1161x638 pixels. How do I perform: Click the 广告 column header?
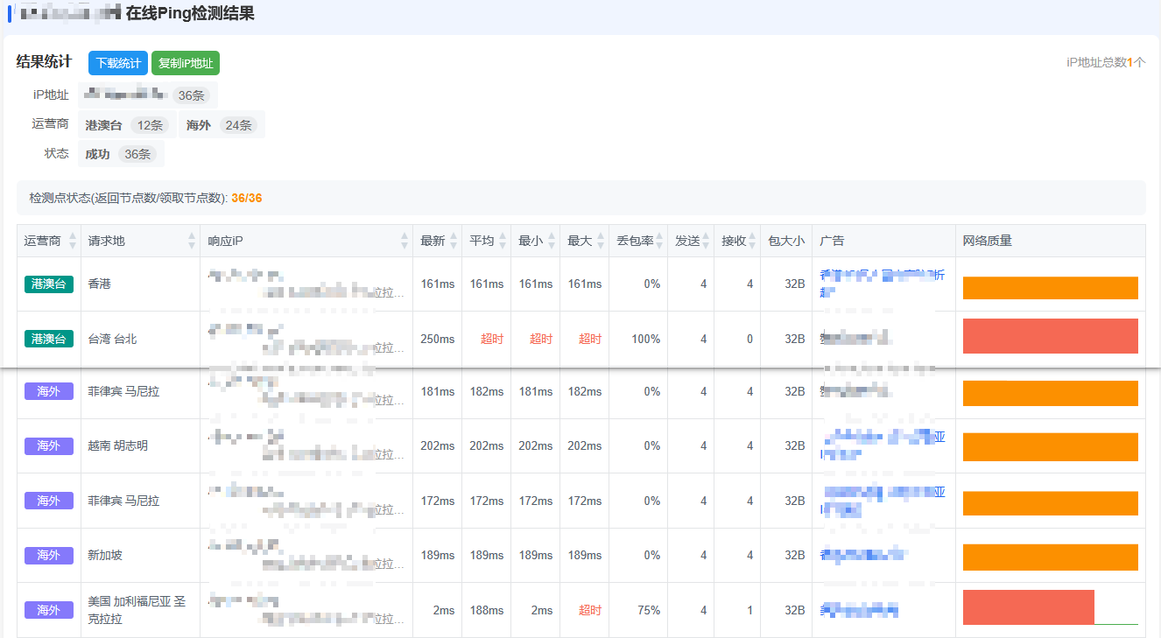pos(883,241)
